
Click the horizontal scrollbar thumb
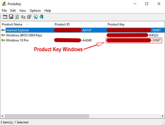[47, 116]
